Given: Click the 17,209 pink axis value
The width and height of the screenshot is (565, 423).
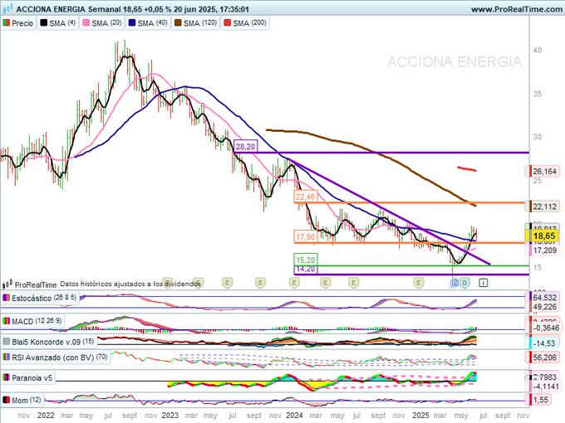Looking at the screenshot, I should 544,250.
